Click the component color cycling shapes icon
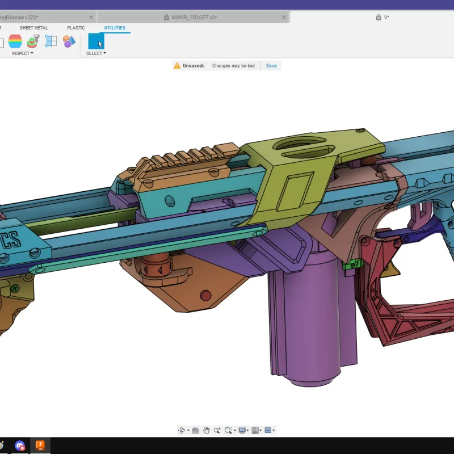454x454 pixels. tap(69, 41)
